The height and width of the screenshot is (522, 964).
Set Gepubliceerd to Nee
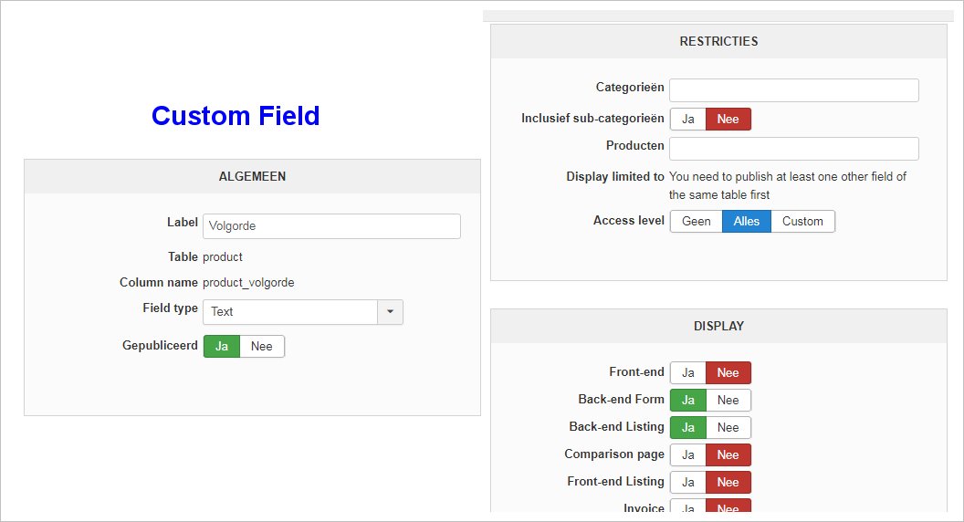pos(262,347)
